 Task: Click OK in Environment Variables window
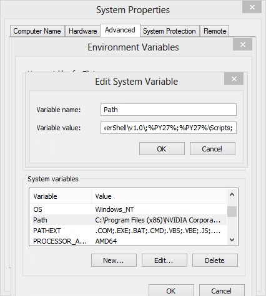(x=171, y=290)
